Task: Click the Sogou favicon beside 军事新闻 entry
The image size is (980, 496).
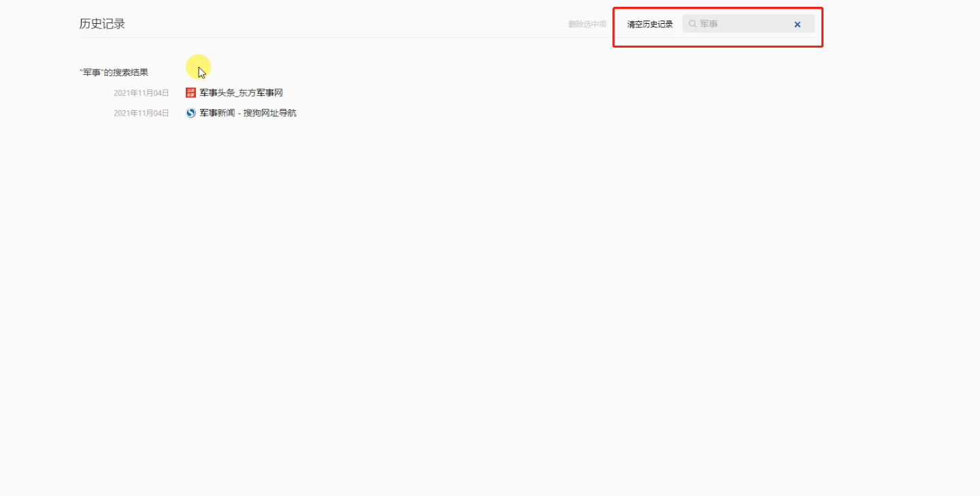Action: click(191, 113)
